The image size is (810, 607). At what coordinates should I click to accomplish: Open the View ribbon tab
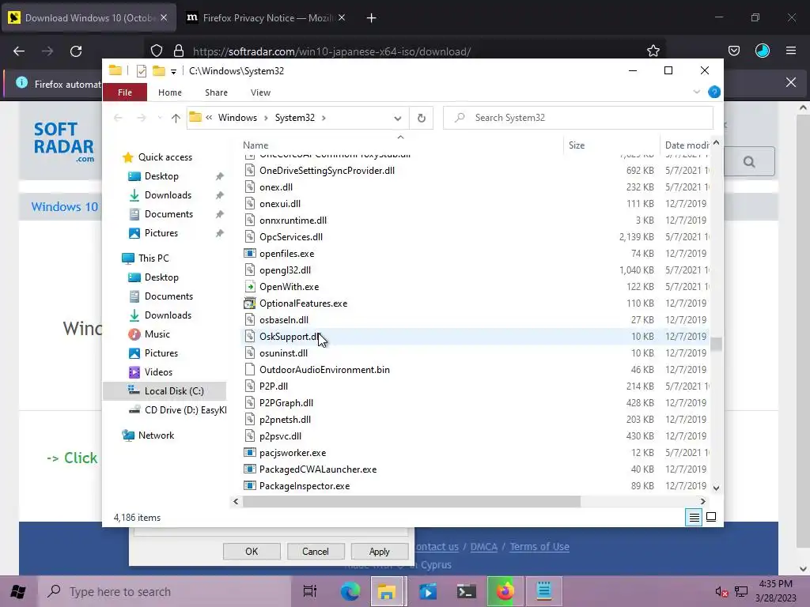[x=260, y=92]
